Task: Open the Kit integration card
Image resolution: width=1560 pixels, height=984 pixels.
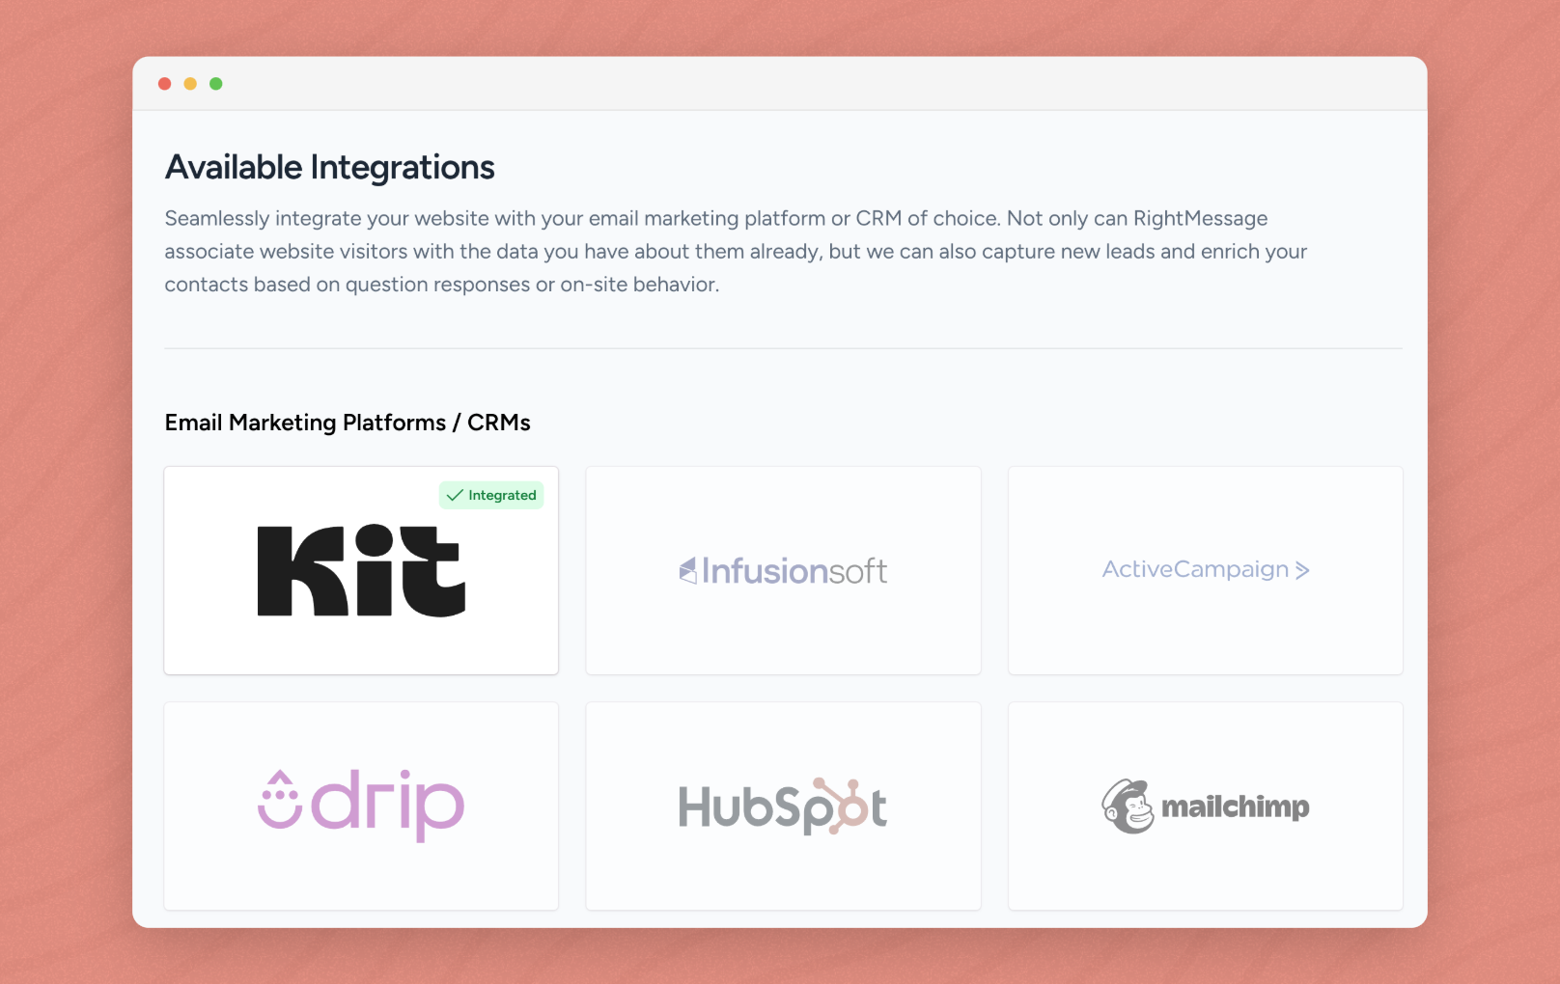Action: [361, 570]
